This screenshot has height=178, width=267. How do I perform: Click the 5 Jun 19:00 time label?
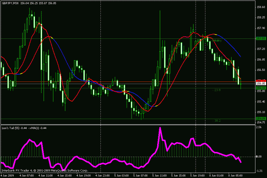[197, 175]
